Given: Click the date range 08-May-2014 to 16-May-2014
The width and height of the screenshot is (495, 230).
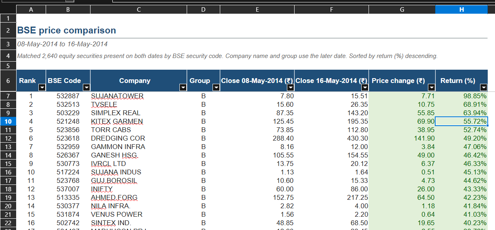Looking at the screenshot, I should pos(62,44).
